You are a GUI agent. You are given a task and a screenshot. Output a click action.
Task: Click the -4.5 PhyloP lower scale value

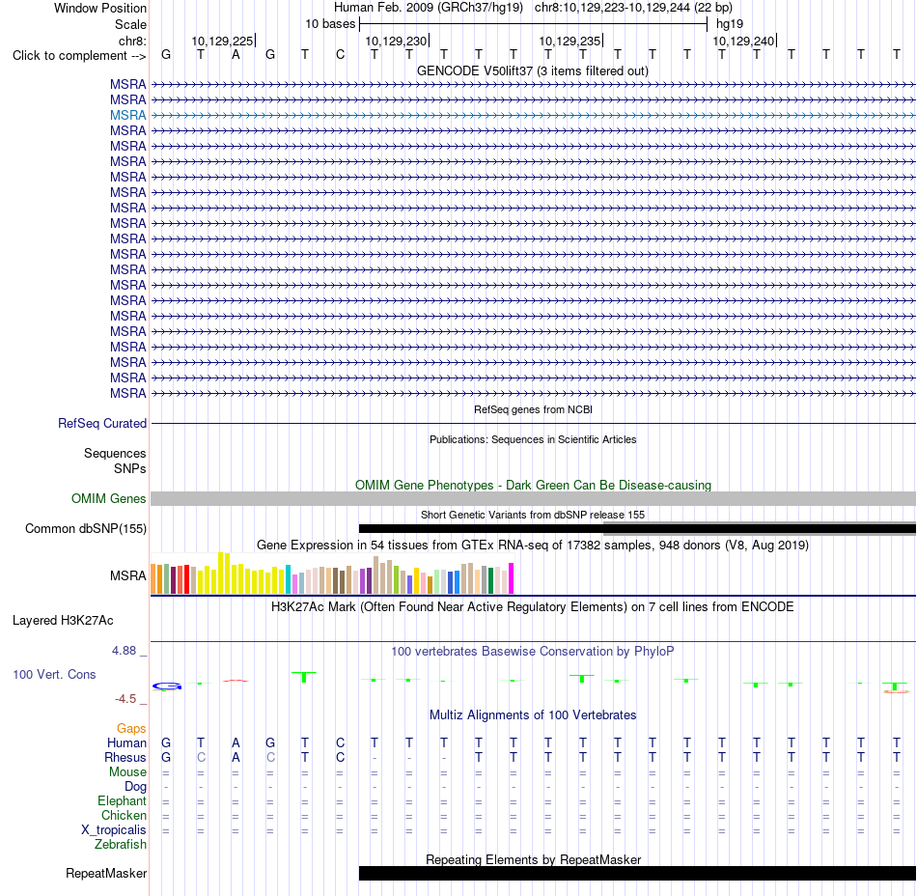coord(125,698)
